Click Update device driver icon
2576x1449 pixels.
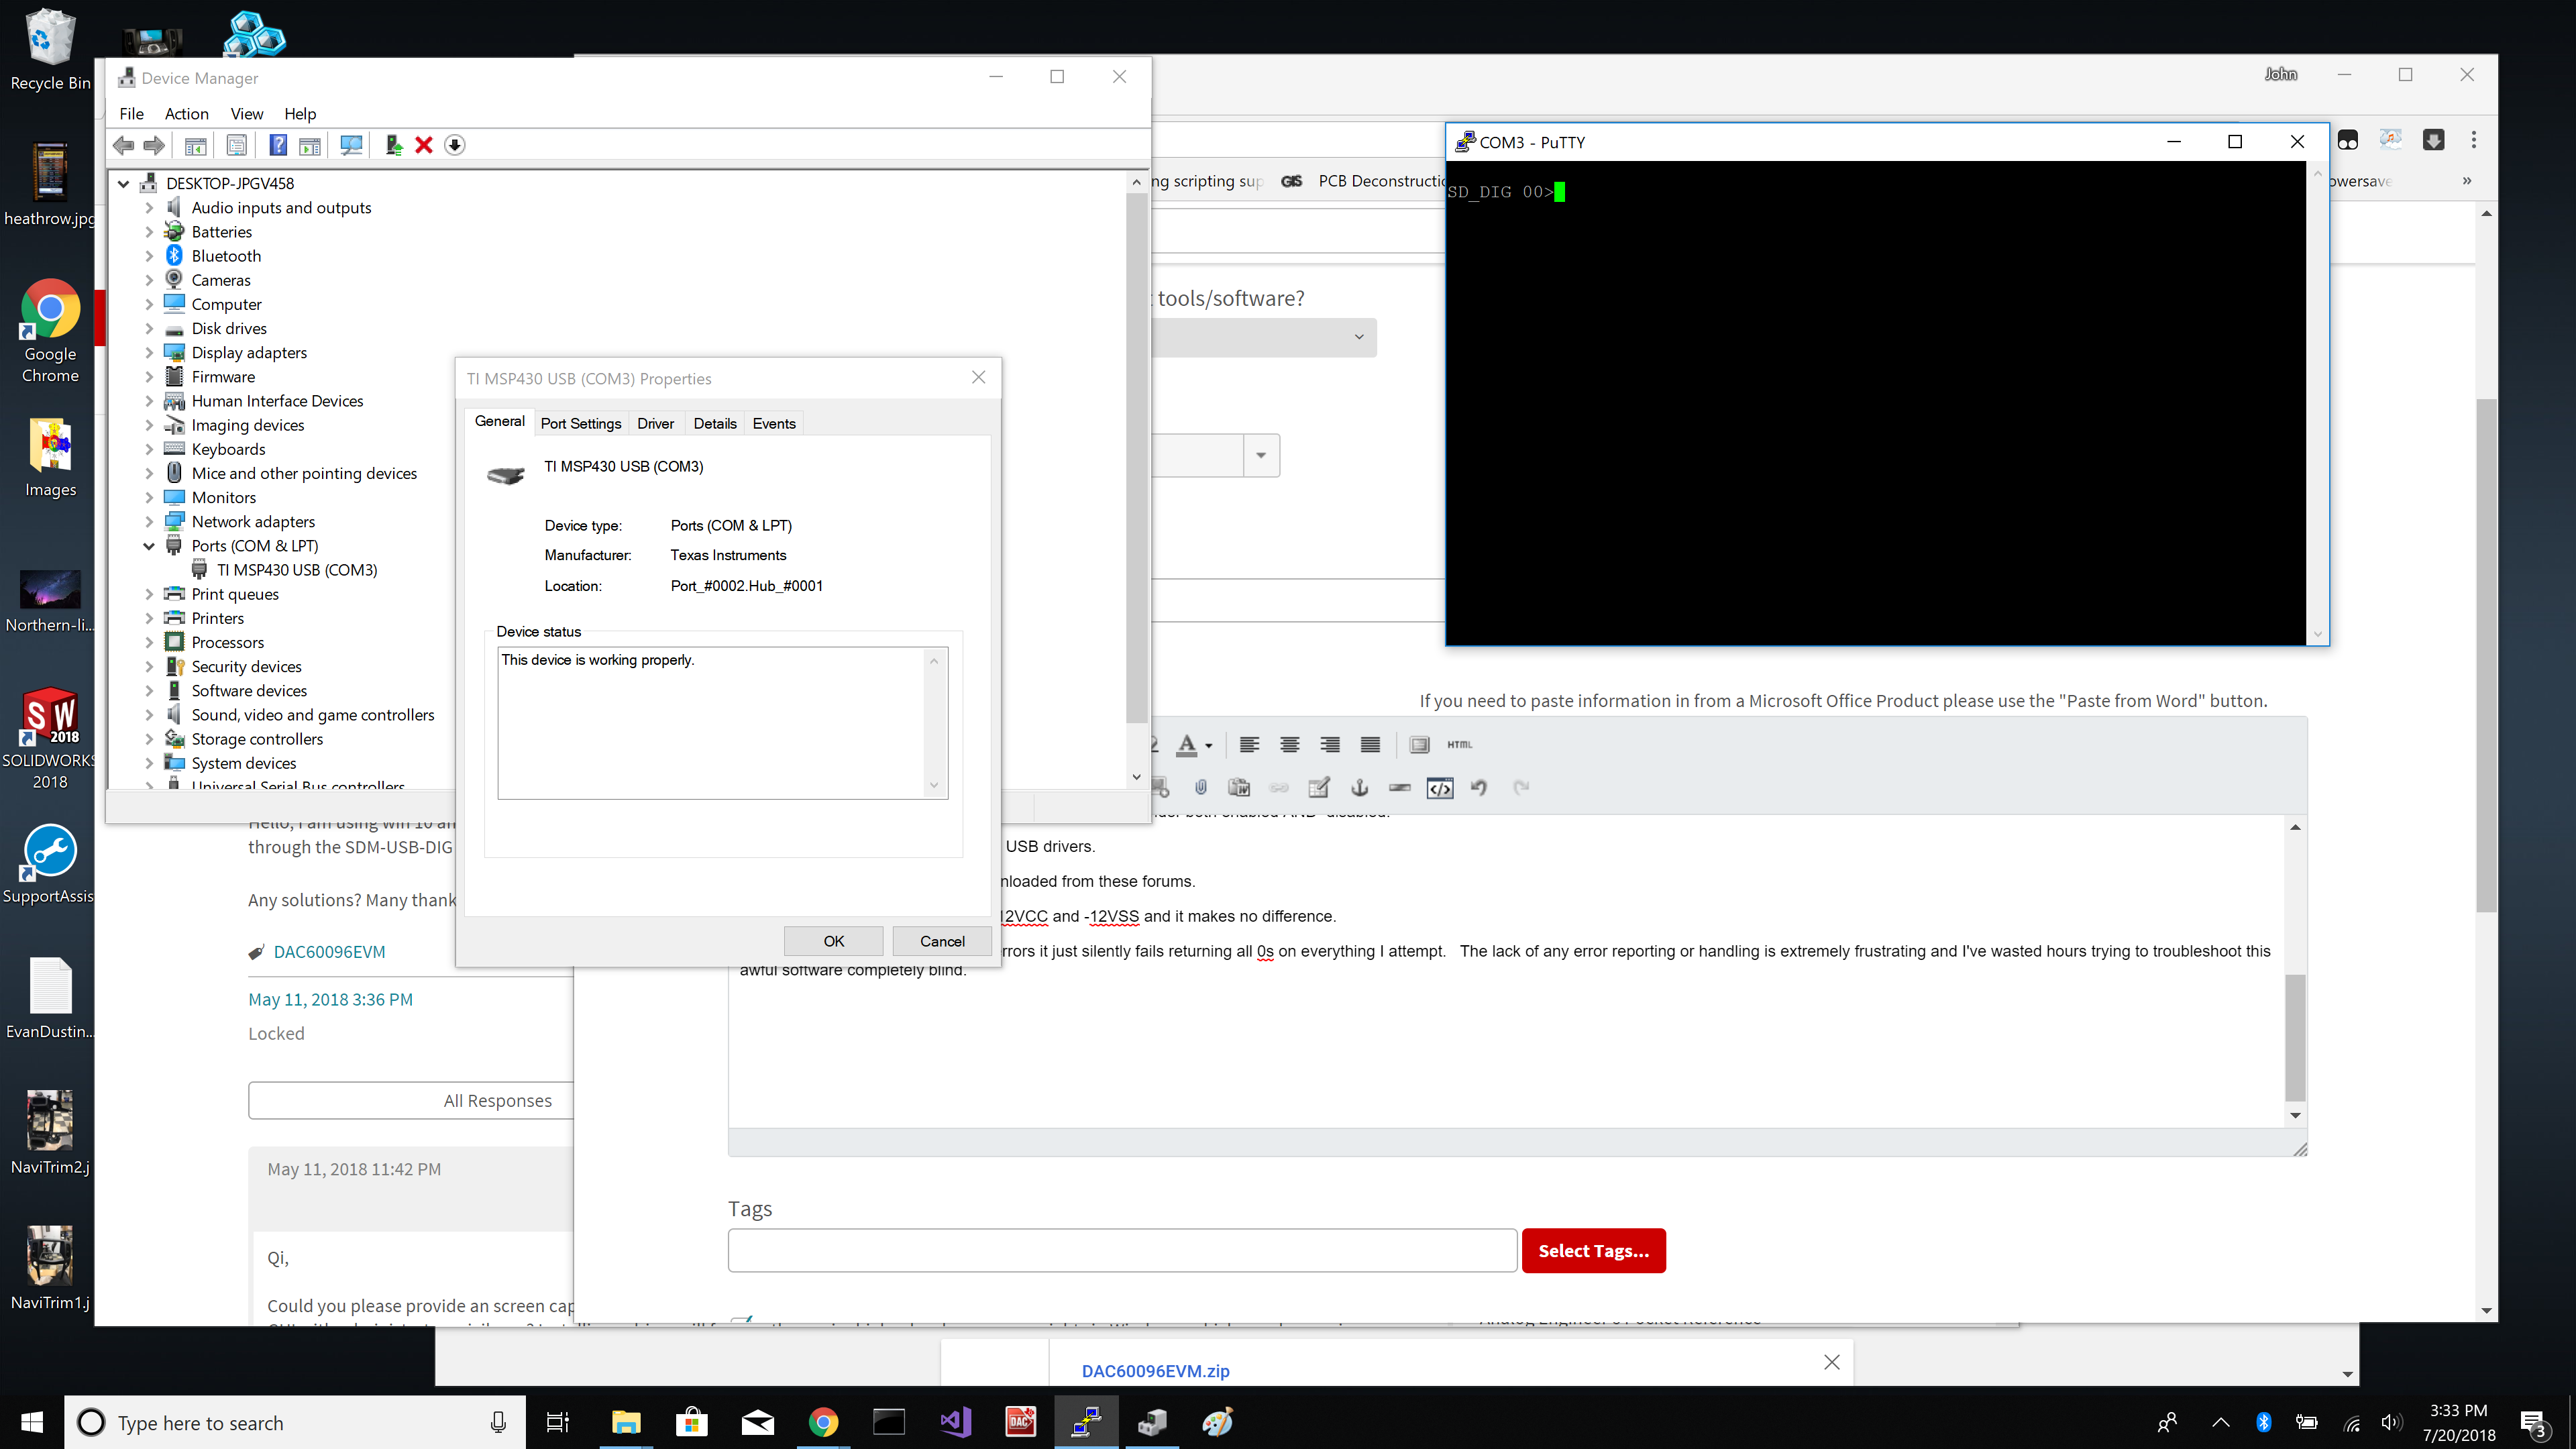[x=394, y=145]
